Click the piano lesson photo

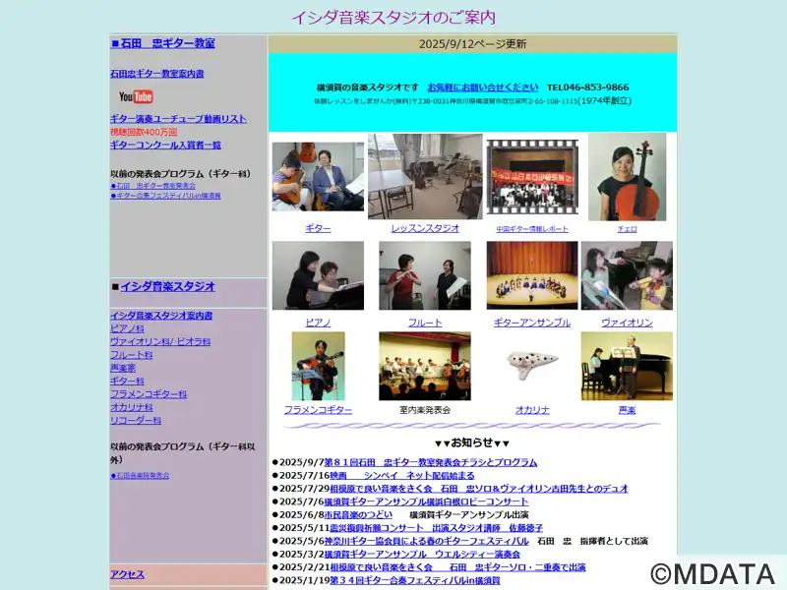tap(318, 275)
